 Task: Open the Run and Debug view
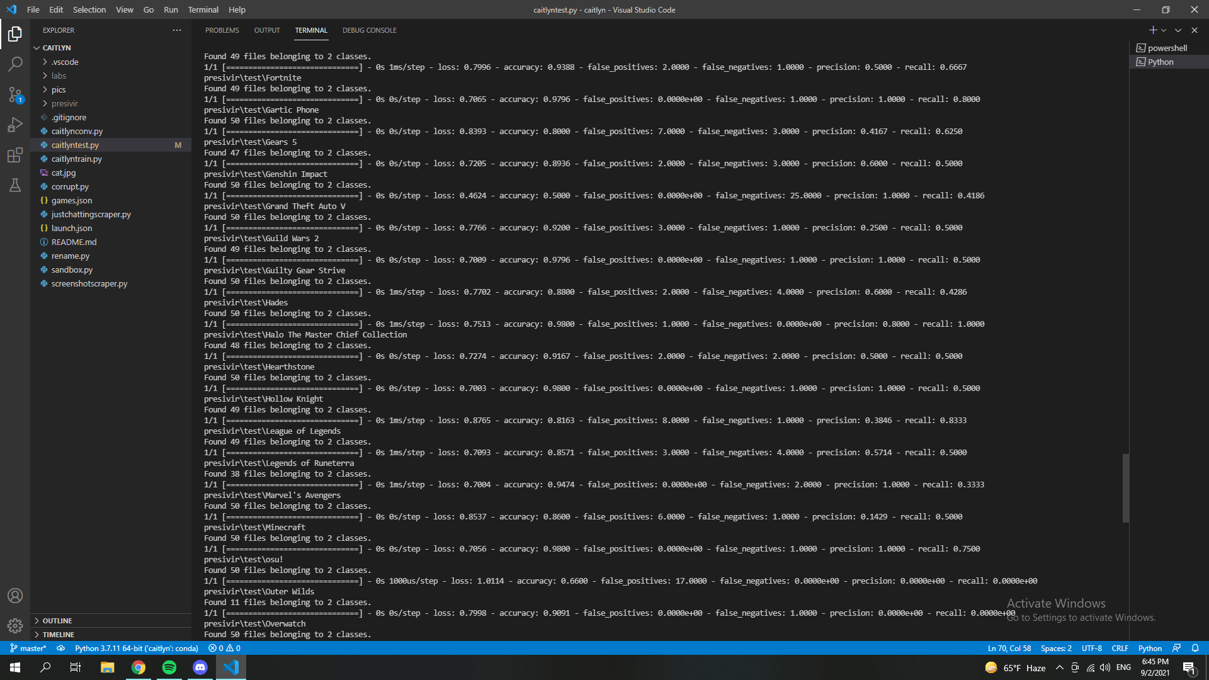pos(15,125)
